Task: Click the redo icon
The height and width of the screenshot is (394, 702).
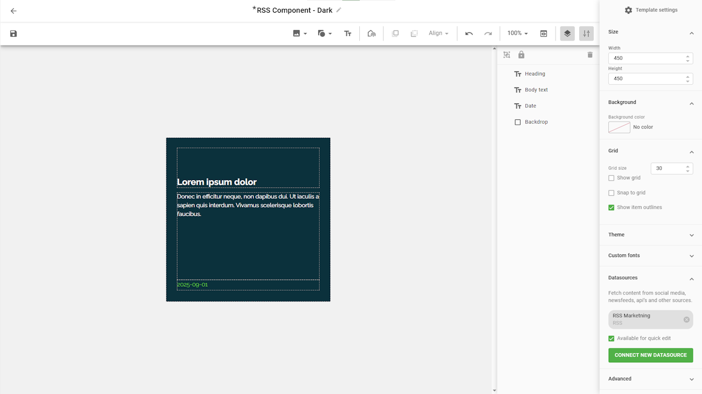Action: click(x=488, y=33)
